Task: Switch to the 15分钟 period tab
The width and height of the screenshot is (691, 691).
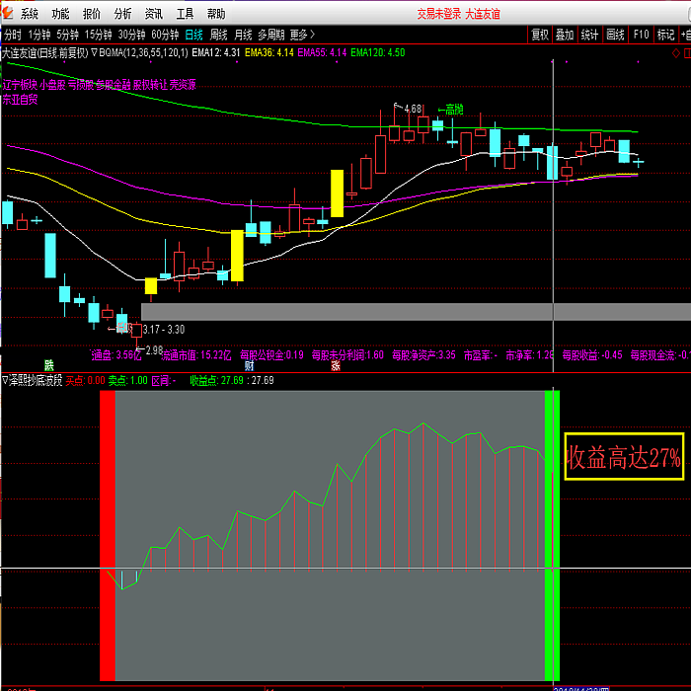Action: (98, 35)
